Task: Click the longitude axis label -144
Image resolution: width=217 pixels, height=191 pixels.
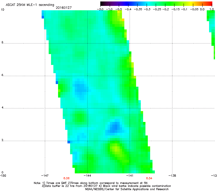Action: click(x=87, y=176)
